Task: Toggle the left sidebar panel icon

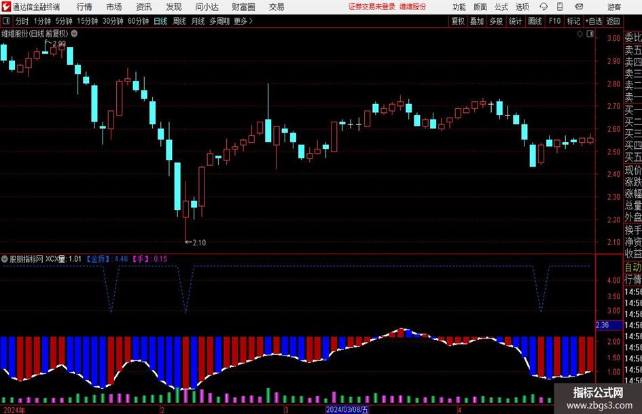Action: (6, 21)
